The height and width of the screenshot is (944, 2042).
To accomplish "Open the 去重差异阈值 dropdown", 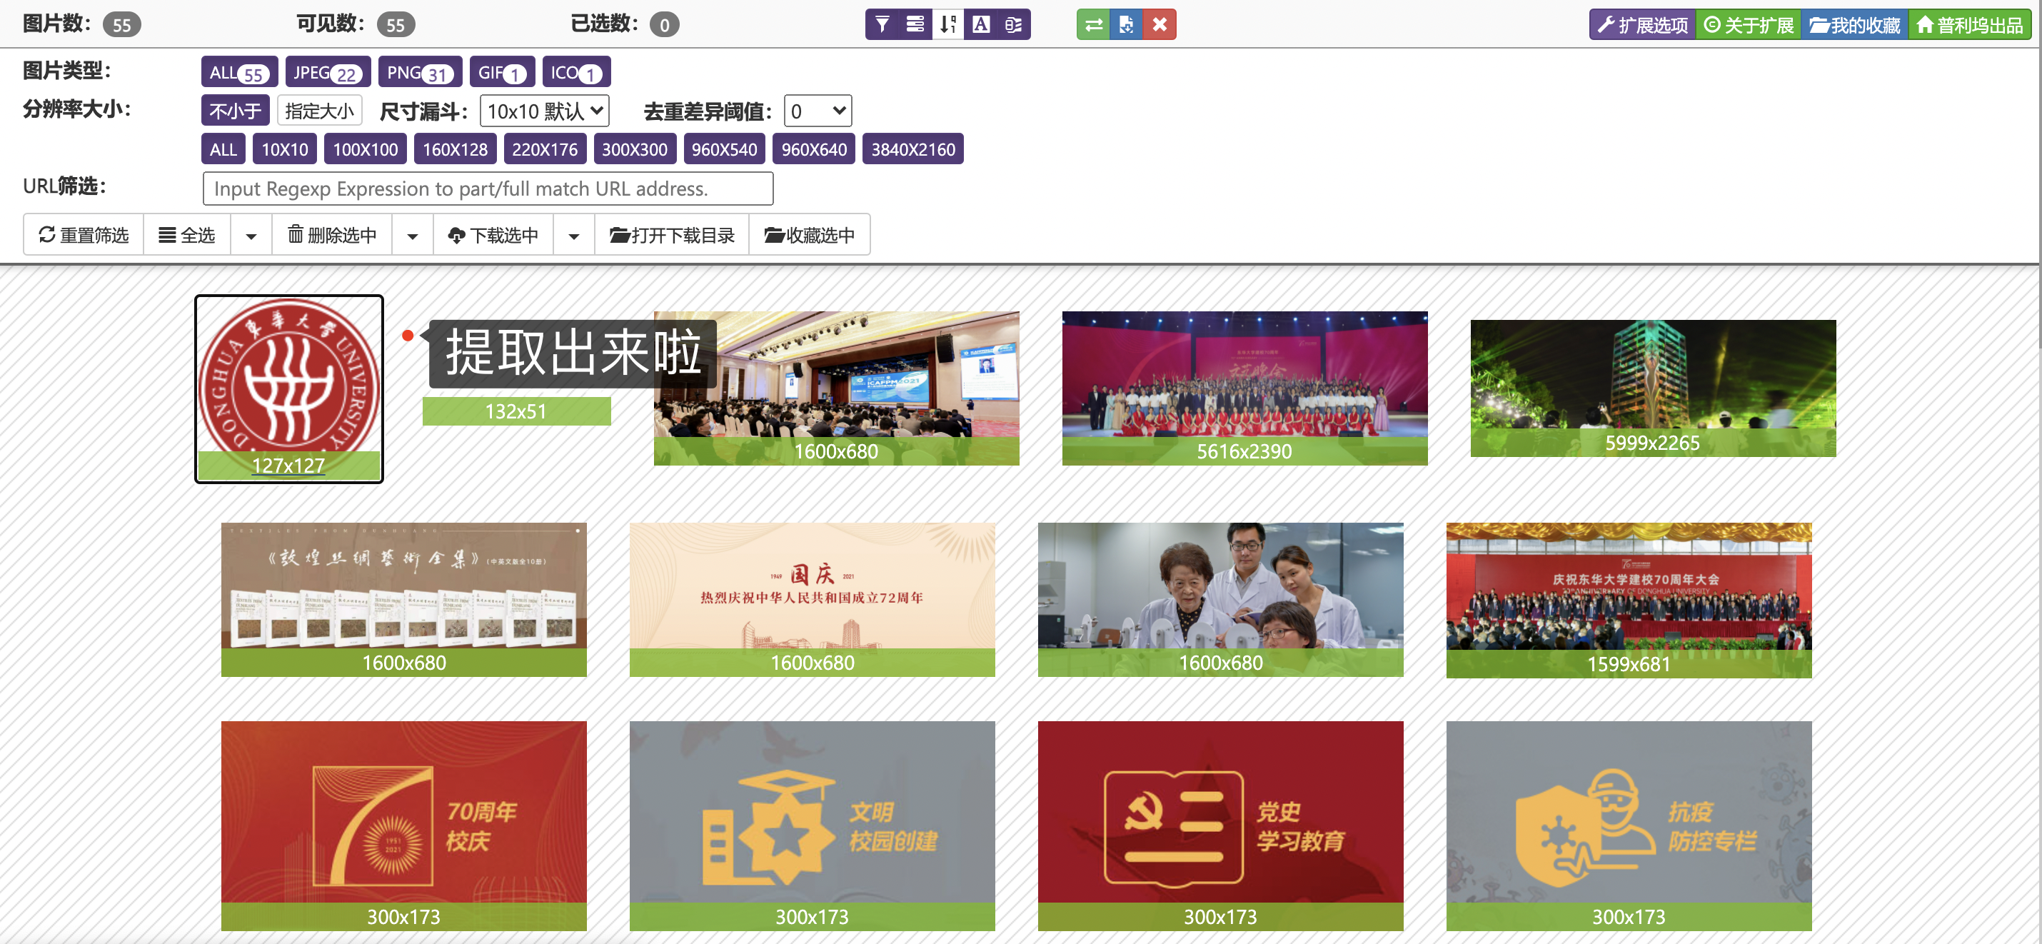I will coord(818,110).
